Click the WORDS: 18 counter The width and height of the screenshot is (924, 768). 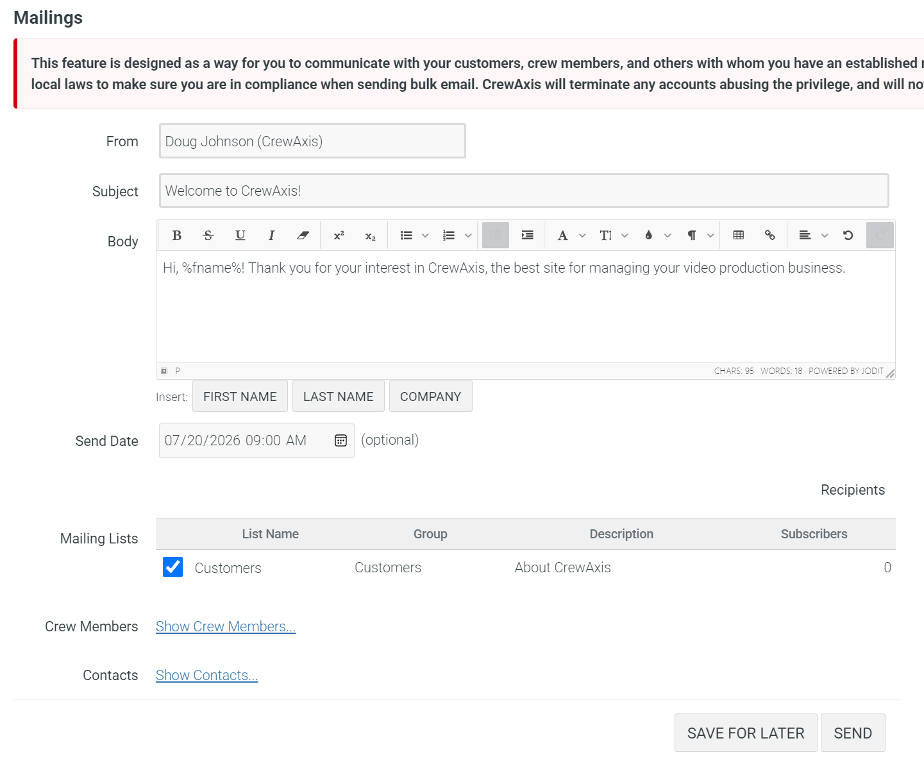[781, 371]
